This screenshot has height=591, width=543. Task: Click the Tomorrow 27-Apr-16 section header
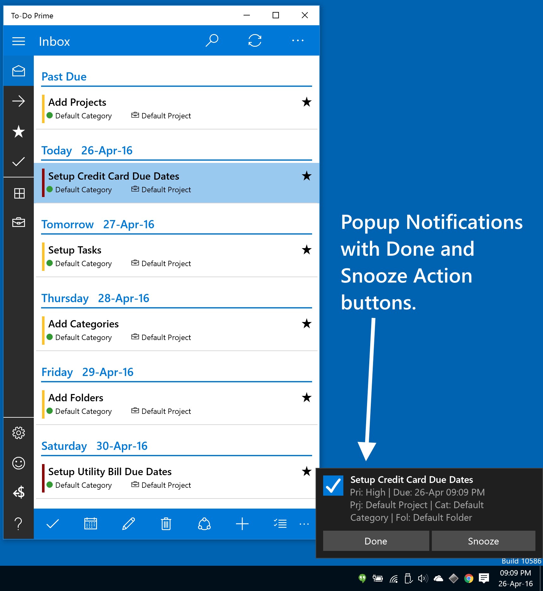click(x=98, y=224)
